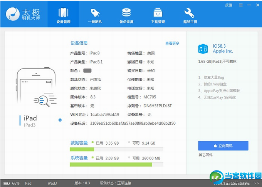The height and width of the screenshot is (187, 262).
Task: Click the battery icon in status bar
Action: coord(7,183)
